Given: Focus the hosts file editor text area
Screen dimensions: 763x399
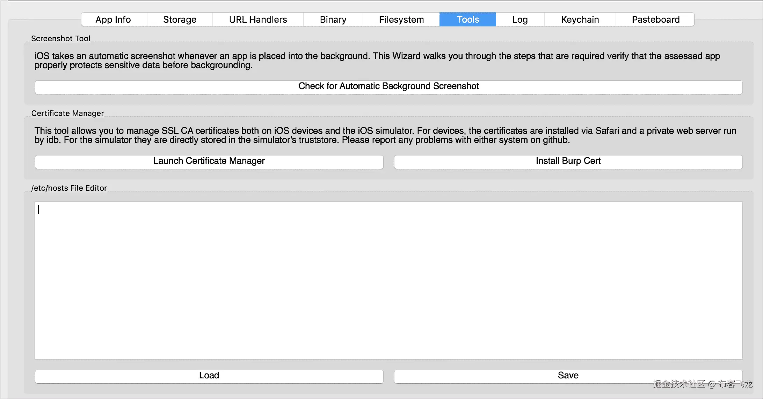Looking at the screenshot, I should tap(388, 280).
